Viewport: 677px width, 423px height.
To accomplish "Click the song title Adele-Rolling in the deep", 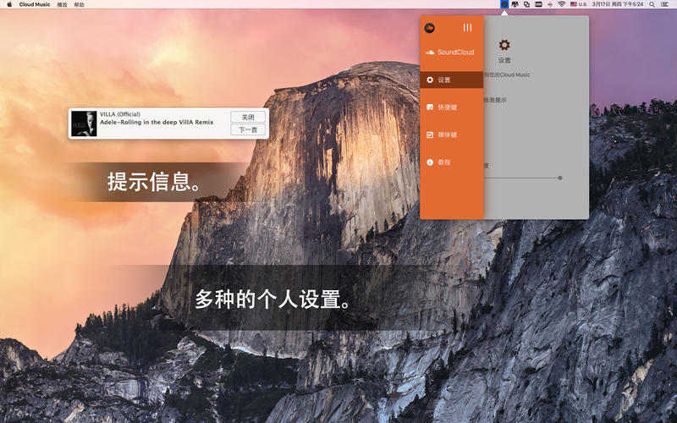I will click(157, 122).
